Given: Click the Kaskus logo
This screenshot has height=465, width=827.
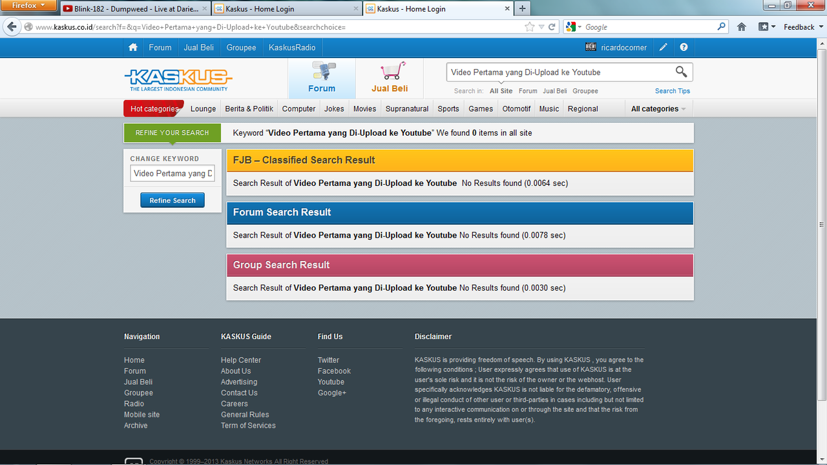Looking at the screenshot, I should click(178, 79).
